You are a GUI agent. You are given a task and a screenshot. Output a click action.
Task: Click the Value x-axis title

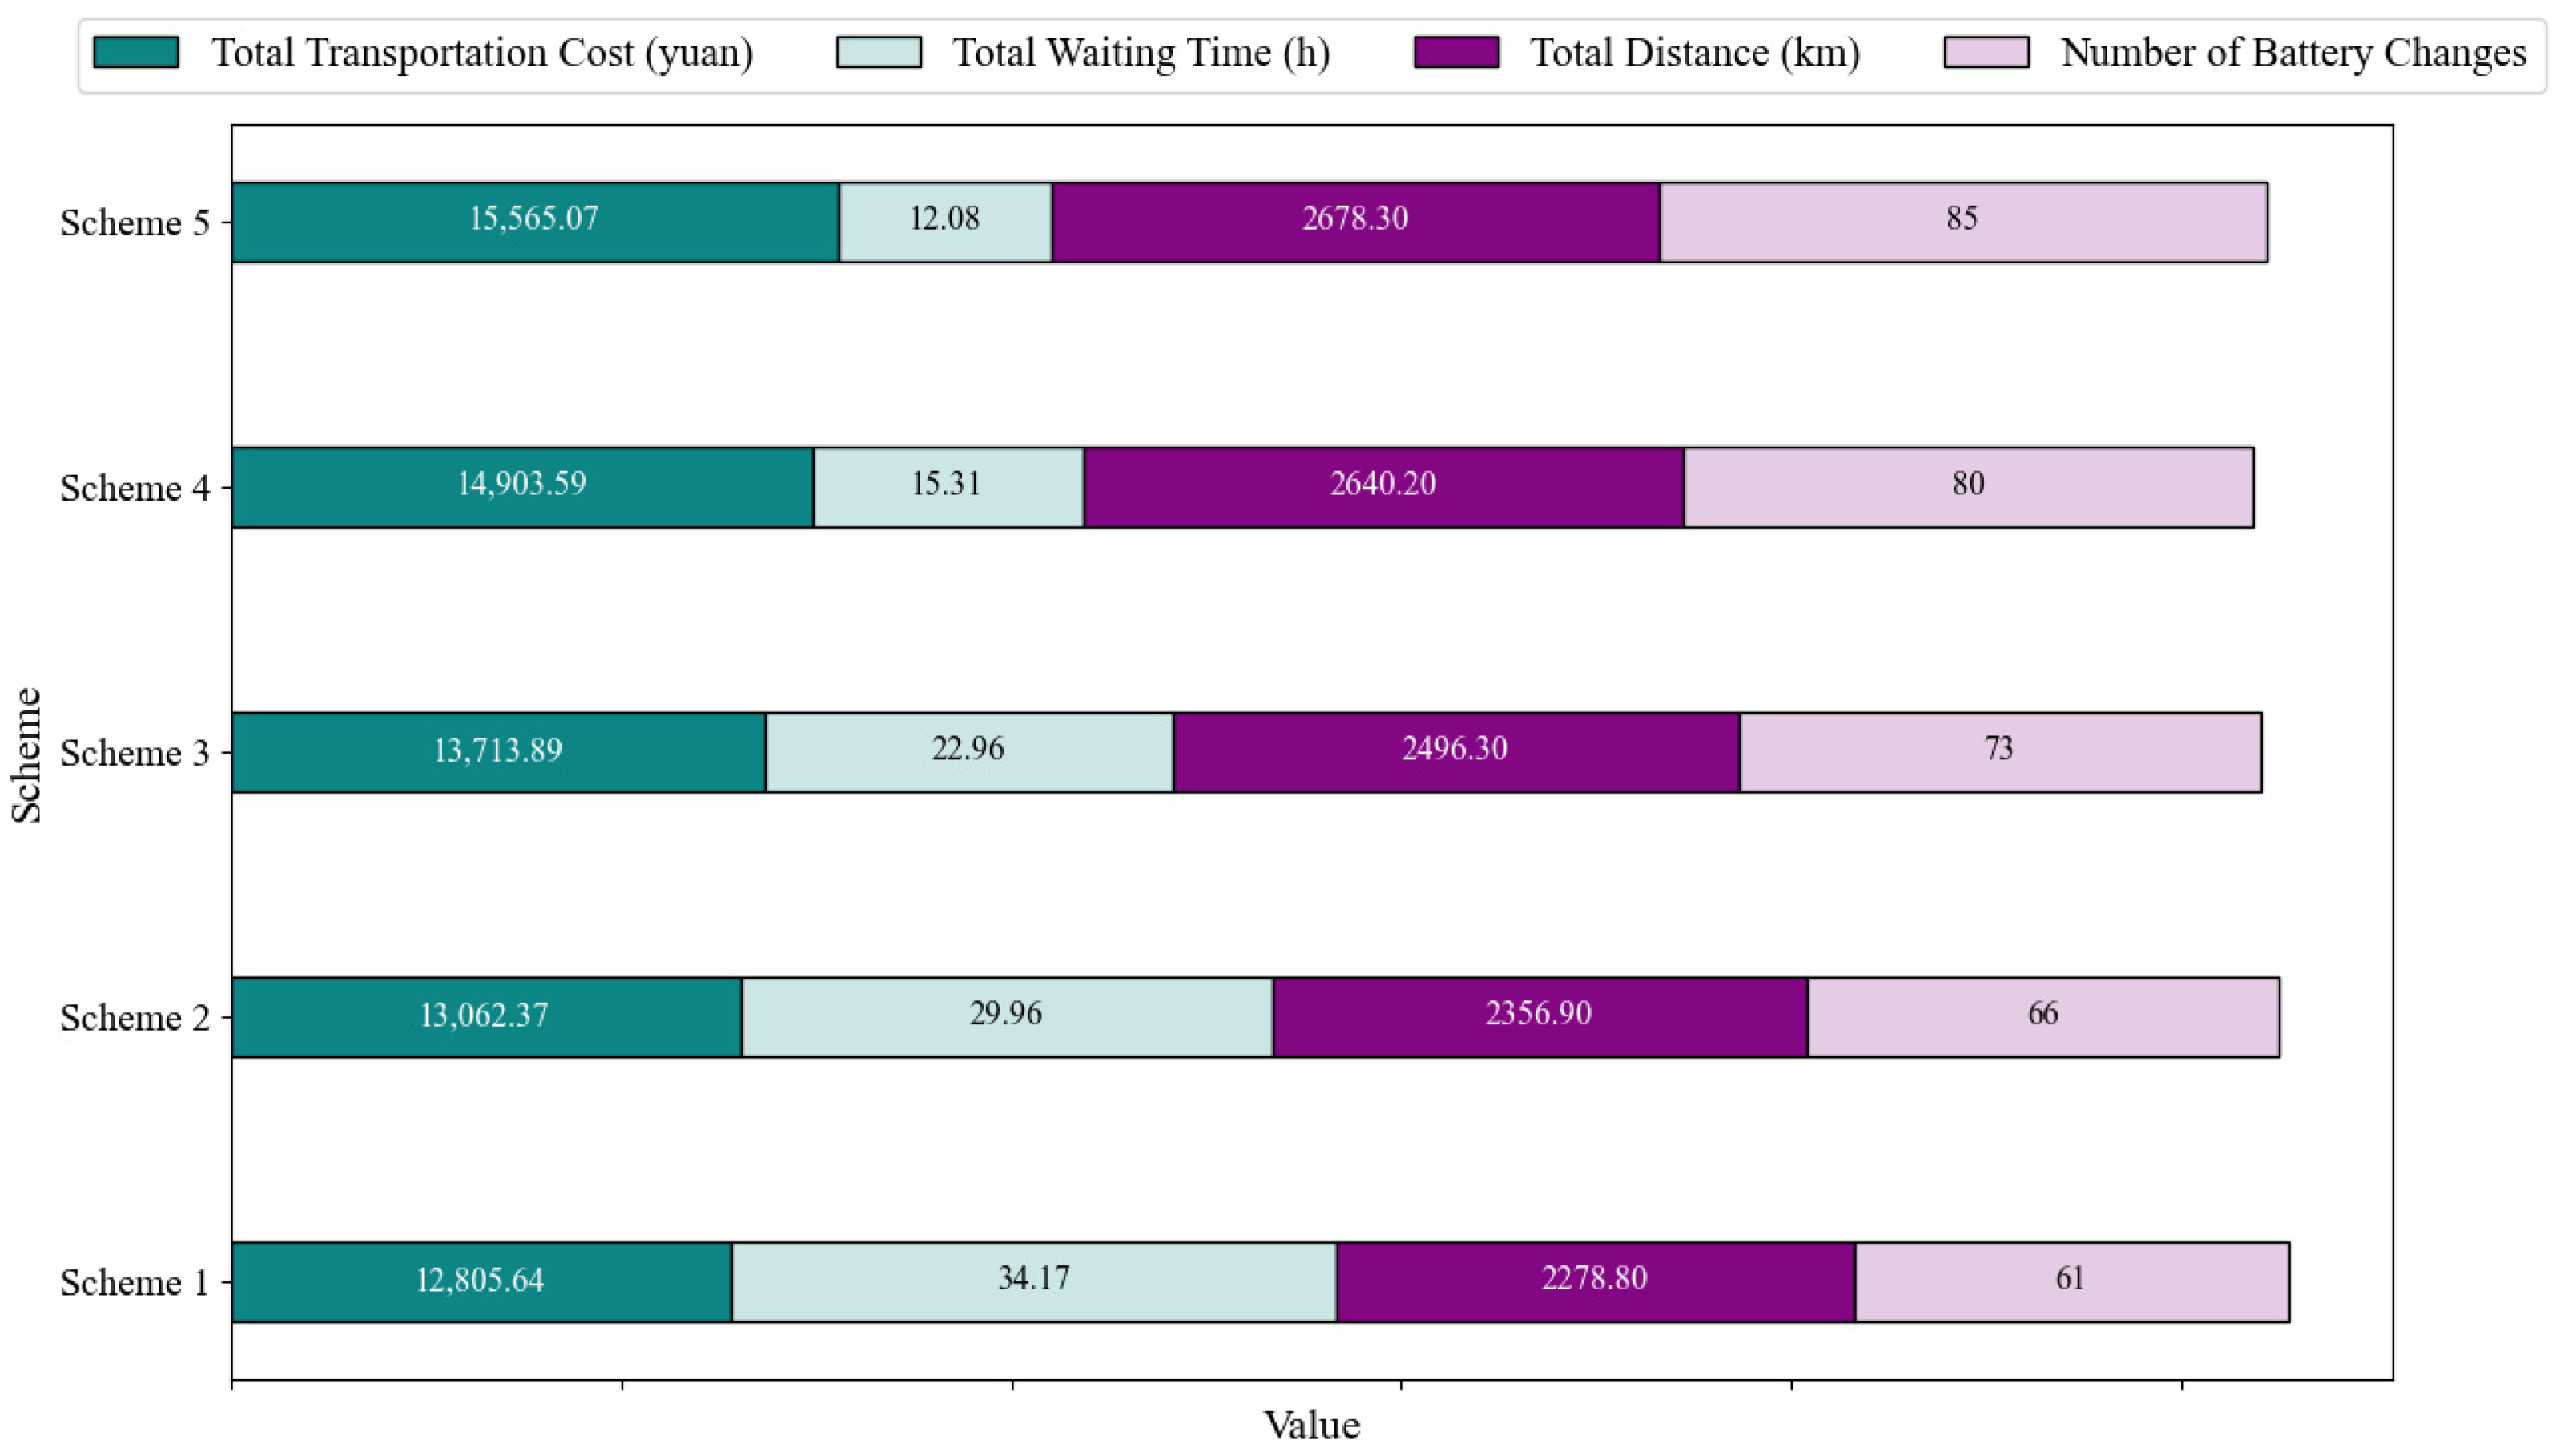[1311, 1425]
